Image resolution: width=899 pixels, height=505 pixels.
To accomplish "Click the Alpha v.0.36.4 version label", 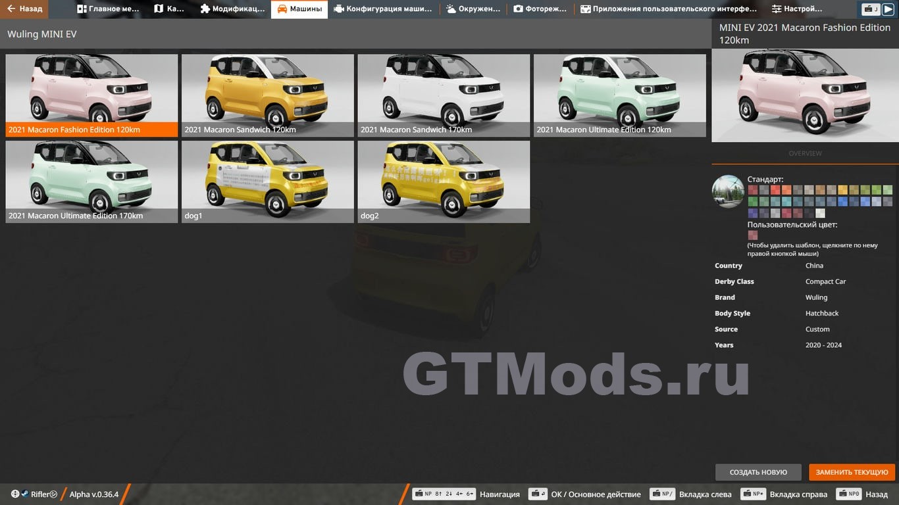I will pyautogui.click(x=94, y=494).
